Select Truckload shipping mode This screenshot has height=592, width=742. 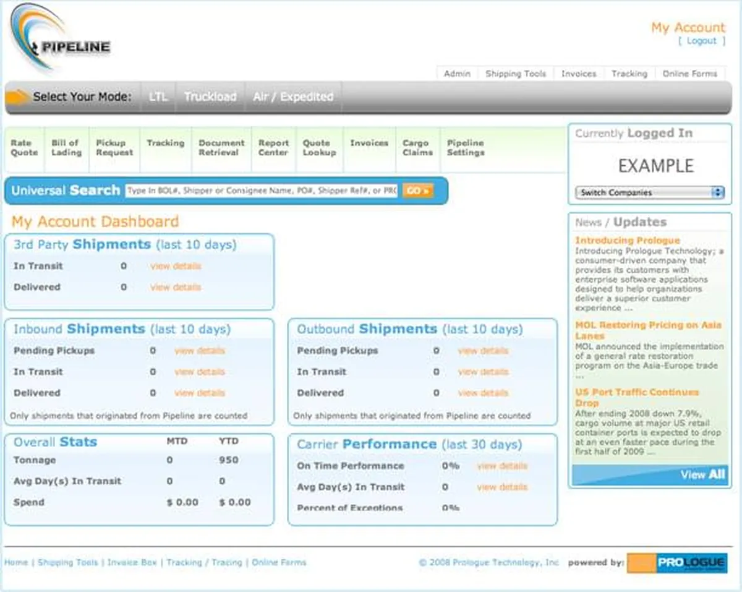coord(210,97)
